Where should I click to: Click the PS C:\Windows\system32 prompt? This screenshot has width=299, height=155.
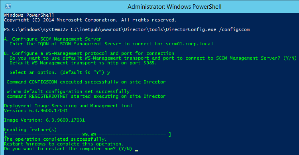36,29
